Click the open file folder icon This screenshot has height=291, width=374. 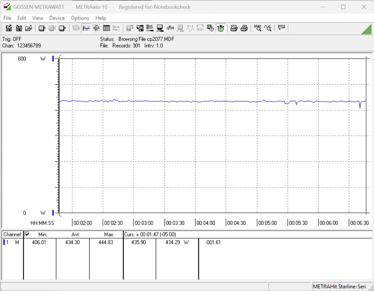pyautogui.click(x=29, y=28)
